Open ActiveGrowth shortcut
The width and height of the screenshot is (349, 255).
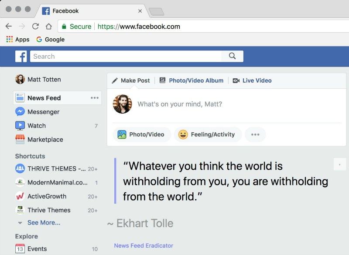(57, 196)
